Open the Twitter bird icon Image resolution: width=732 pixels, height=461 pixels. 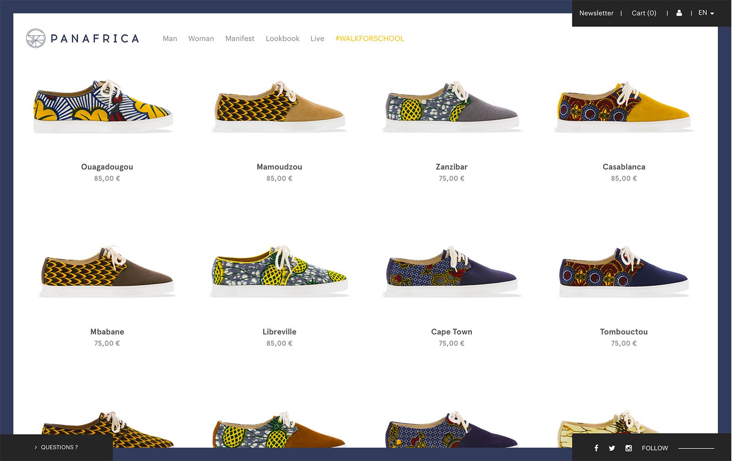612,448
